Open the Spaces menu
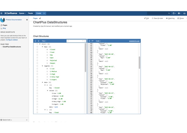 [x=22, y=13]
